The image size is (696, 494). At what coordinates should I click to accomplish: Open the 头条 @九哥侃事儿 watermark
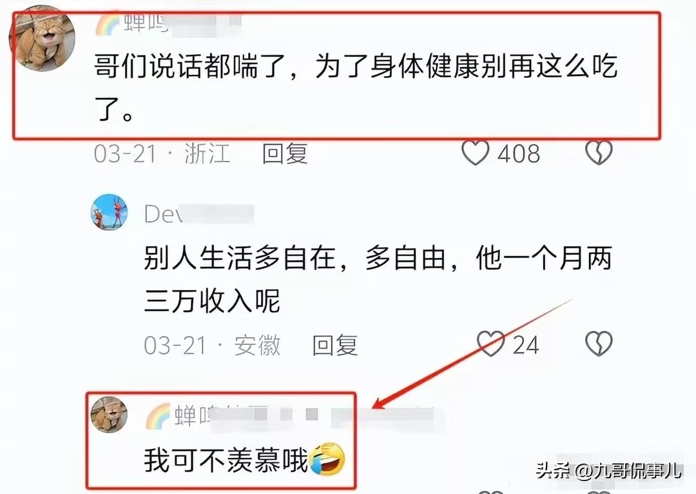pyautogui.click(x=608, y=470)
